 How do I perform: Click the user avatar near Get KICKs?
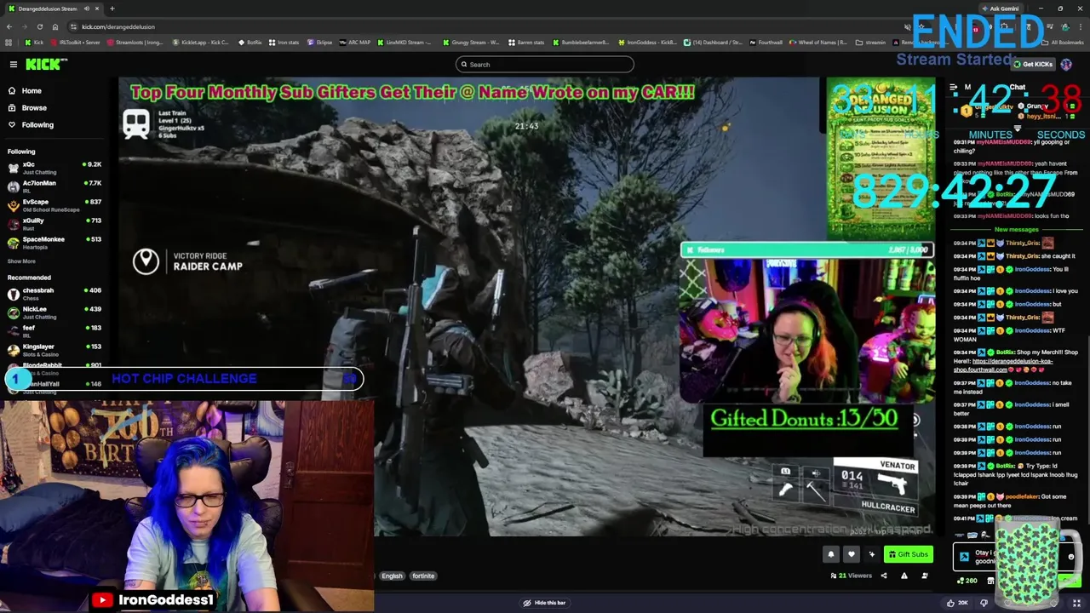click(1066, 65)
